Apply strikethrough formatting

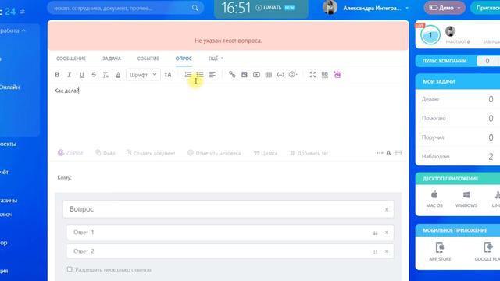pyautogui.click(x=94, y=75)
